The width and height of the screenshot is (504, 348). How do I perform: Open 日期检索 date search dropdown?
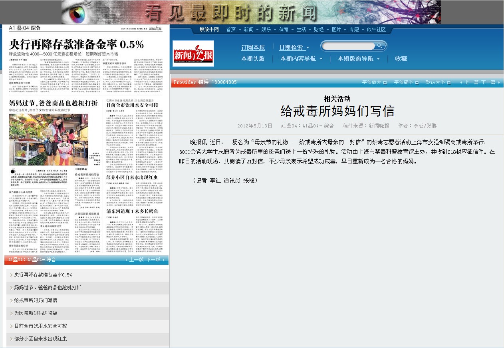[x=294, y=48]
